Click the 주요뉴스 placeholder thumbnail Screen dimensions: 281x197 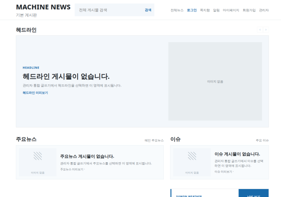[38, 162]
